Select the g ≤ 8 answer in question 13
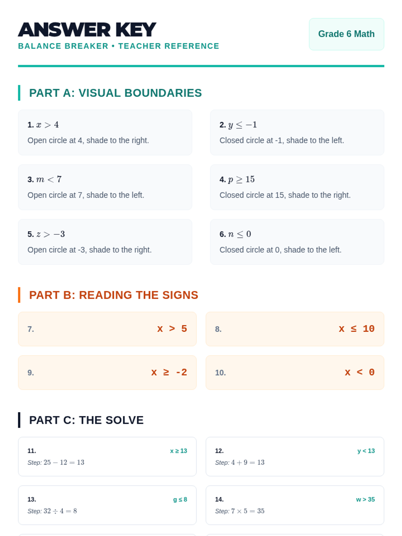The image size is (402, 536). [180, 499]
